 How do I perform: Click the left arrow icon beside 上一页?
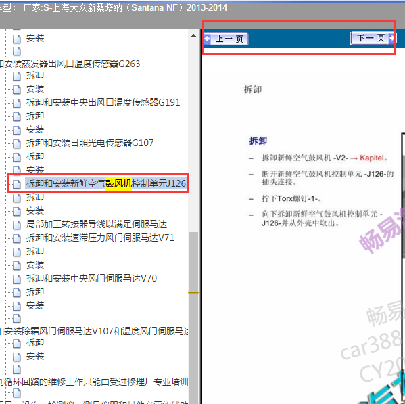click(x=208, y=39)
